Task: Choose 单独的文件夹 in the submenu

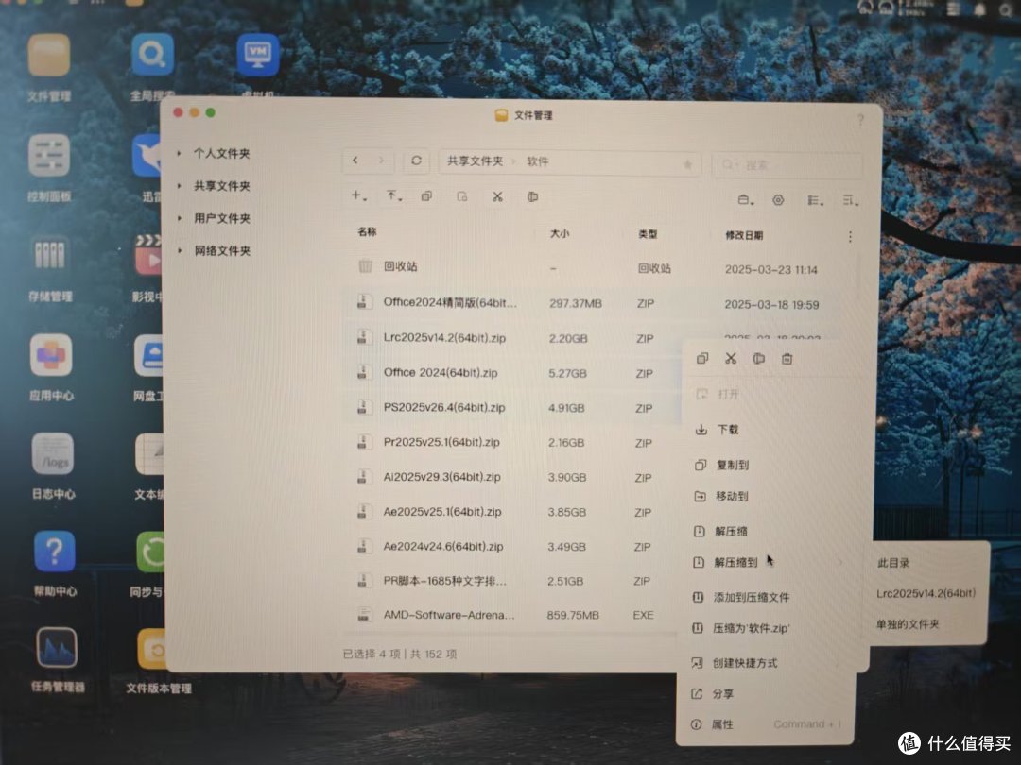Action: pos(928,624)
